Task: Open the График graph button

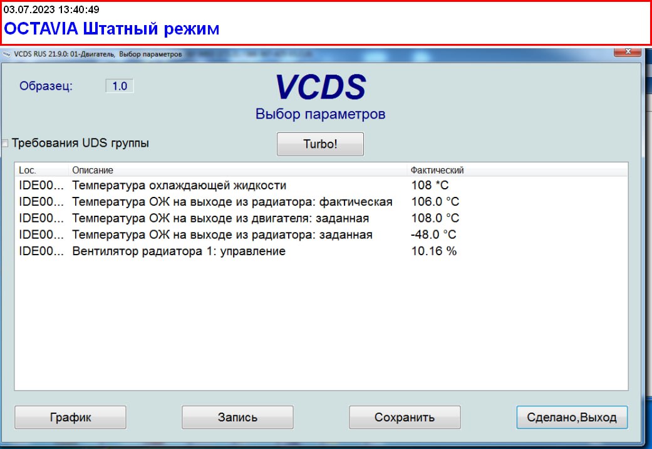Action: 70,418
